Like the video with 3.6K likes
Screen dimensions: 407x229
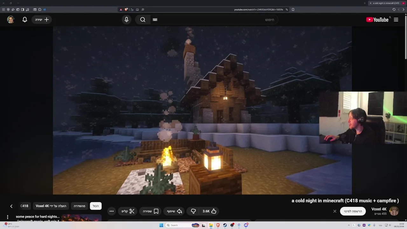coord(210,211)
